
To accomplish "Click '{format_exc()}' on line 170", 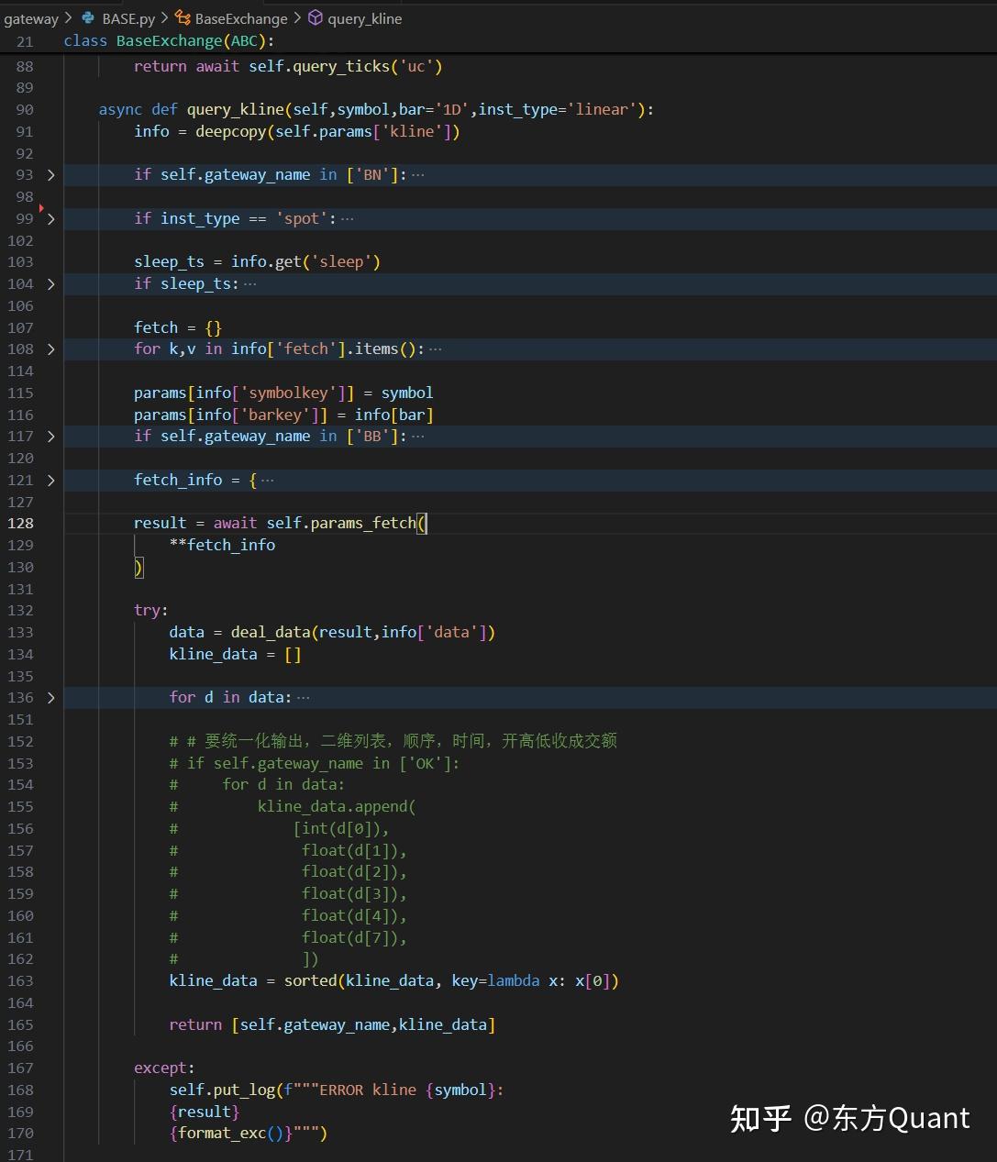I will 231,1134.
